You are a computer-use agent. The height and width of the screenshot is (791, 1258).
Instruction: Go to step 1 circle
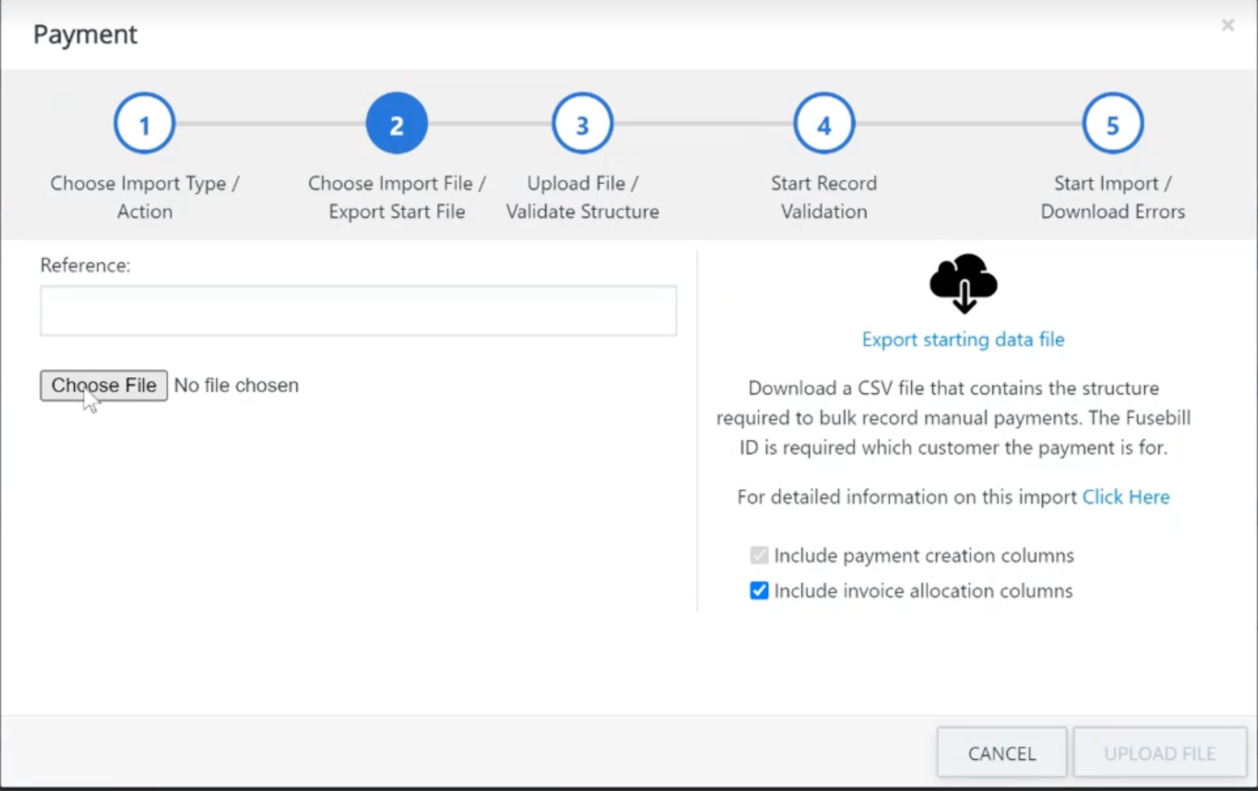tap(144, 123)
